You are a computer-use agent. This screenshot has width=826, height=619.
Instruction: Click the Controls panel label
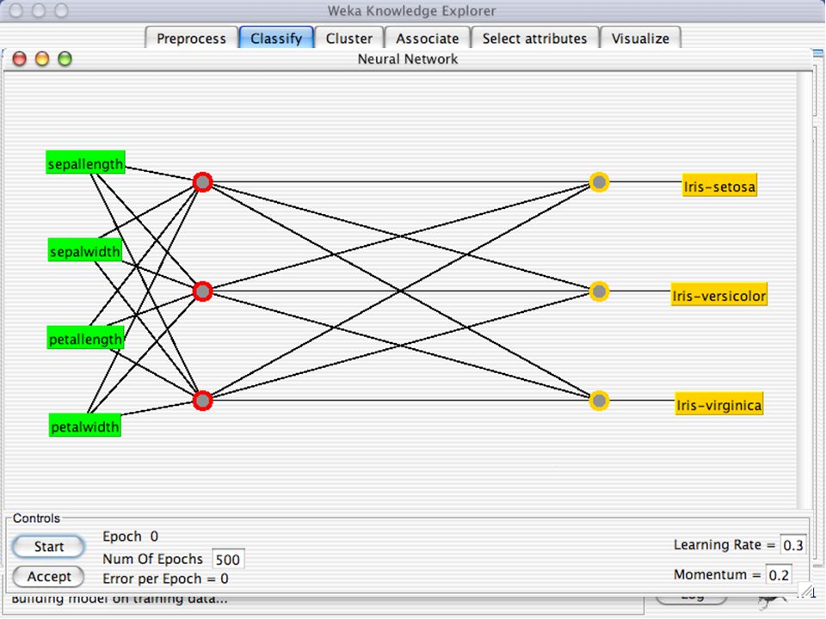(36, 518)
